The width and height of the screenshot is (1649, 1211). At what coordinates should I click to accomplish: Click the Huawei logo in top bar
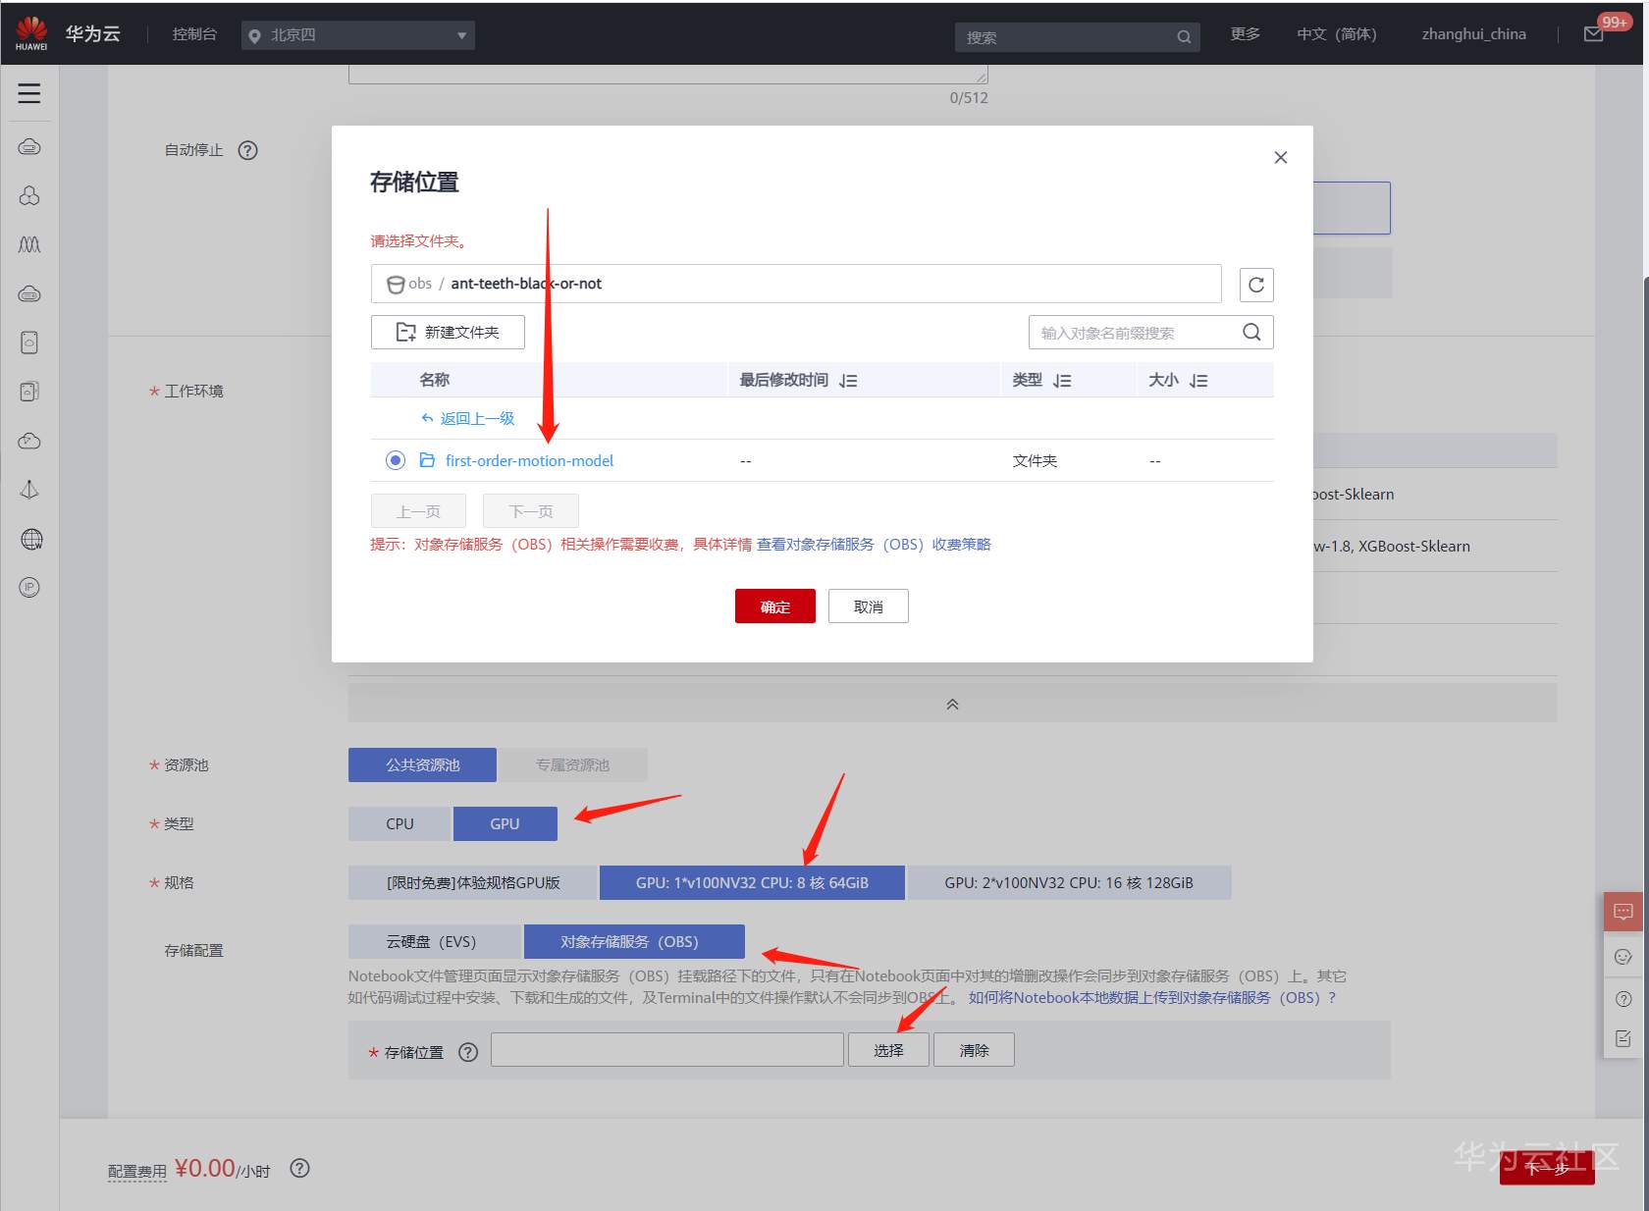[x=31, y=33]
